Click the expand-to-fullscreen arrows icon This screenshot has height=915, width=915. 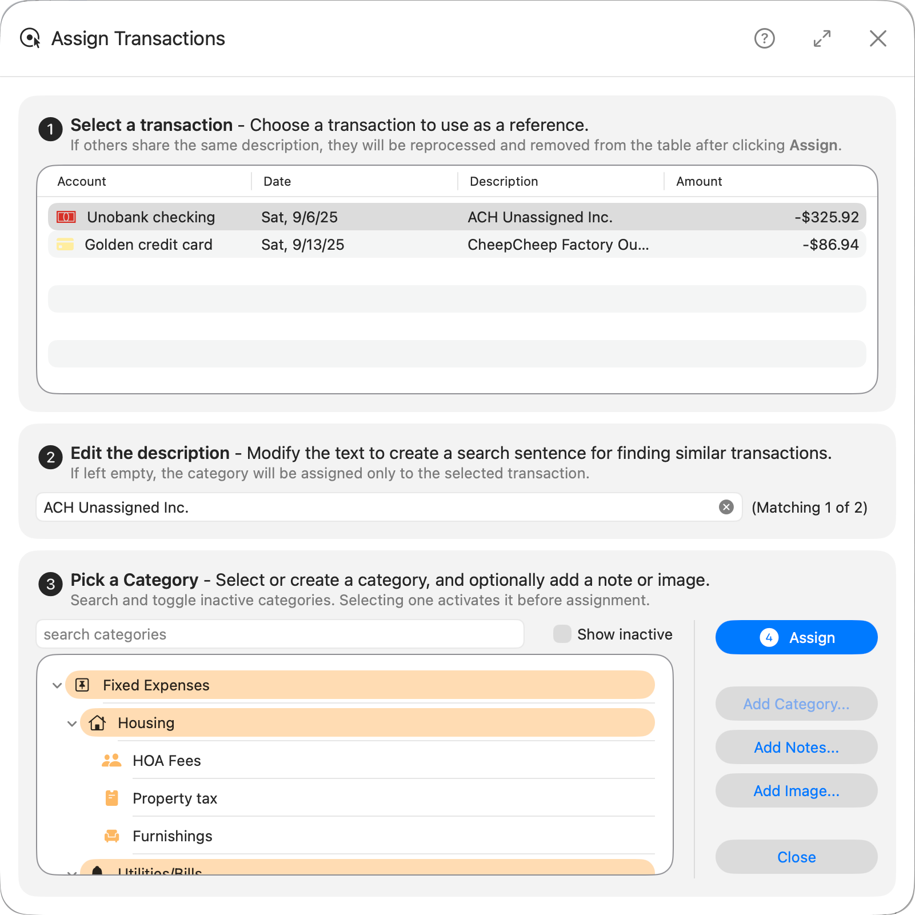coord(822,38)
